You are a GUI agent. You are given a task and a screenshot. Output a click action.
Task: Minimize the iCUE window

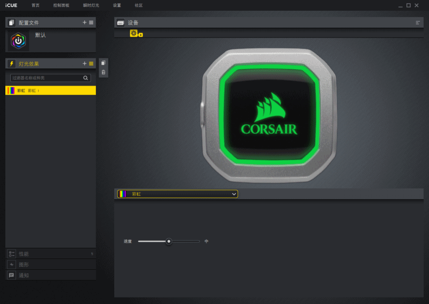pos(400,5)
